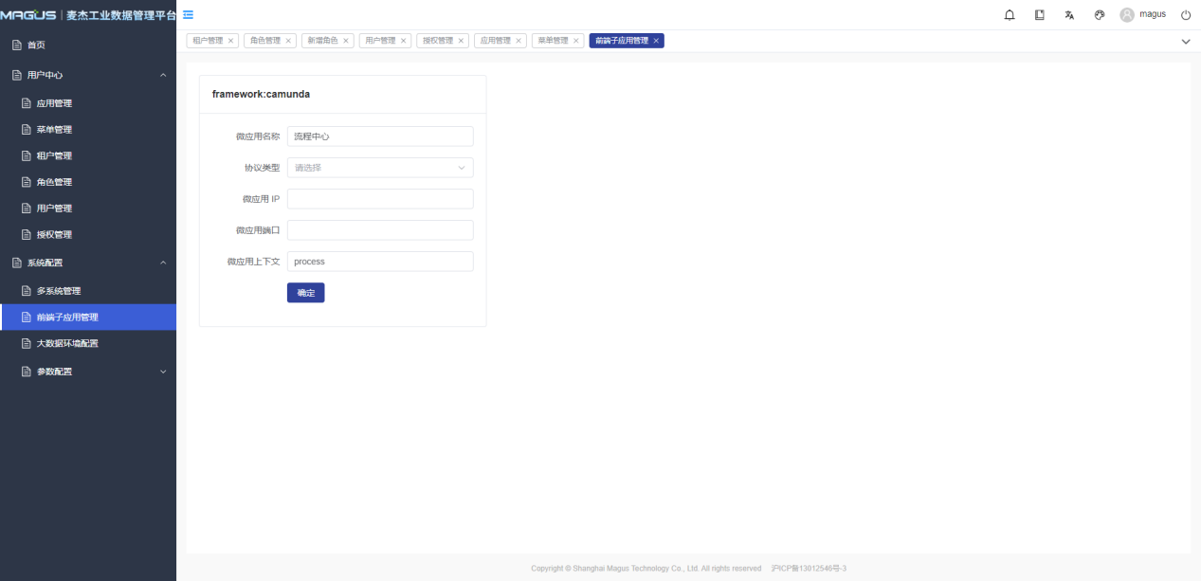Expand the 参数配置 submenu

(x=163, y=372)
